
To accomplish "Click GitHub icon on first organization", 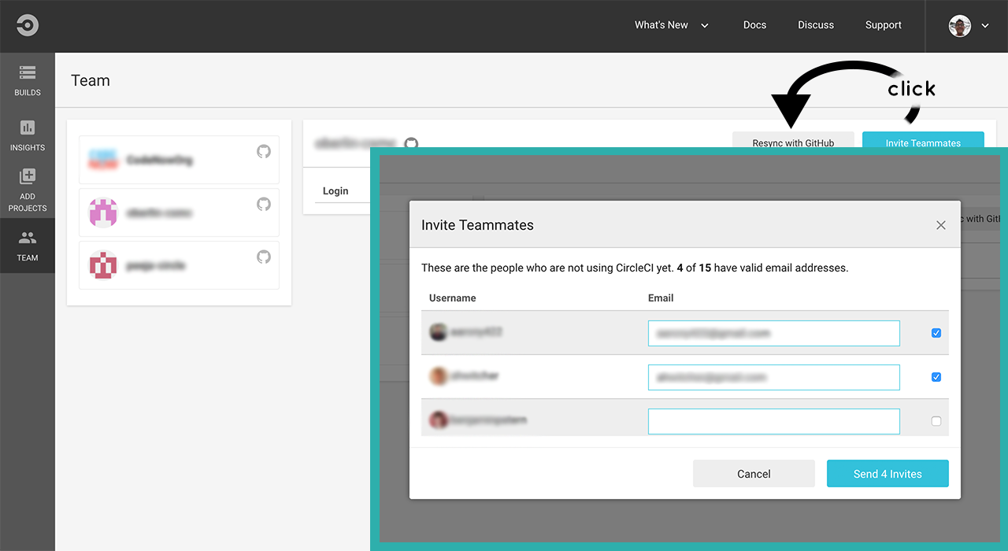I will [264, 151].
